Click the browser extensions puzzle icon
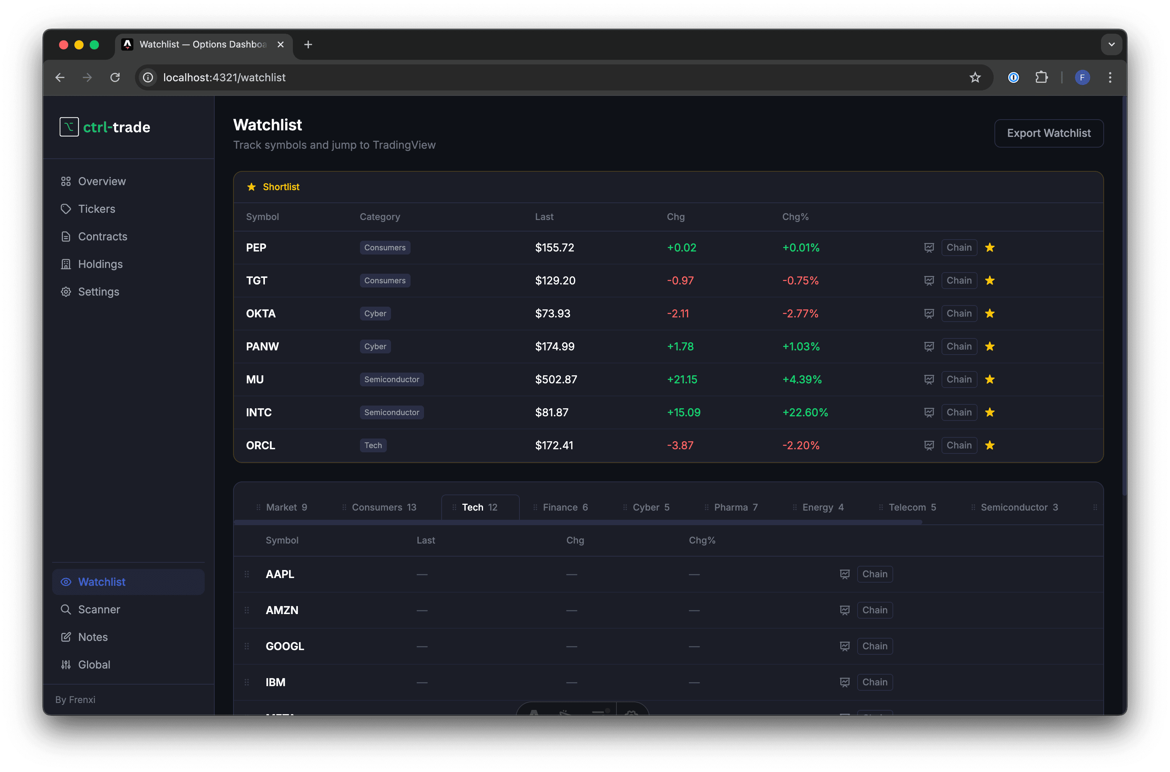 pyautogui.click(x=1042, y=77)
